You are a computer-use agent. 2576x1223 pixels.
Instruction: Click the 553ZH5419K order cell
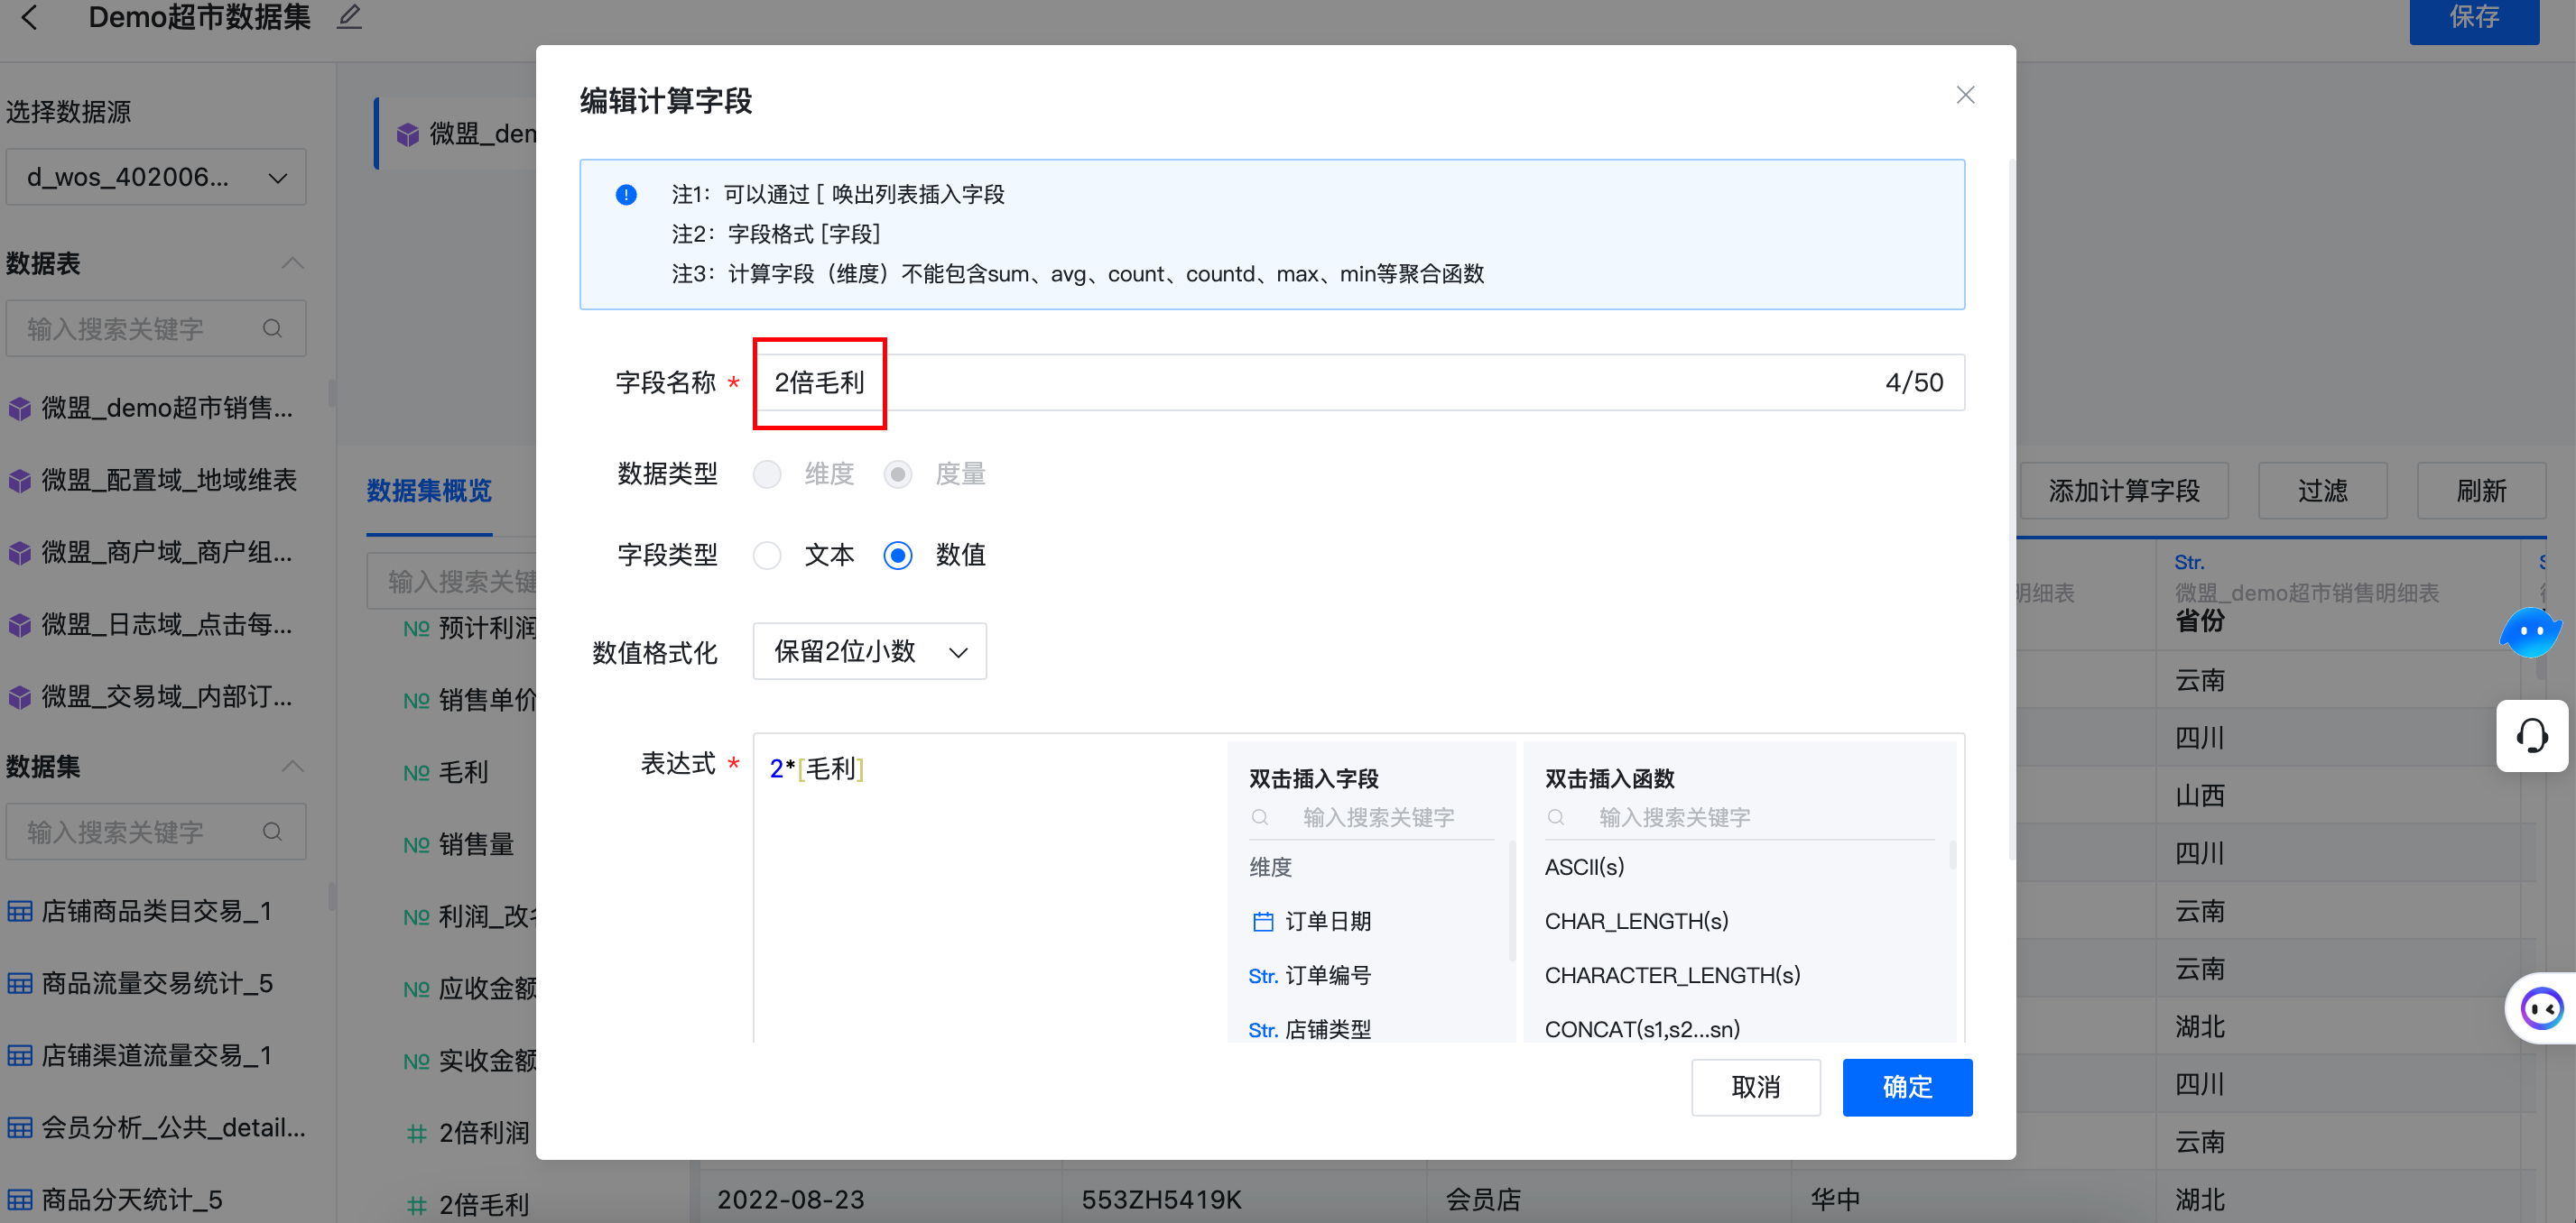(1161, 1199)
